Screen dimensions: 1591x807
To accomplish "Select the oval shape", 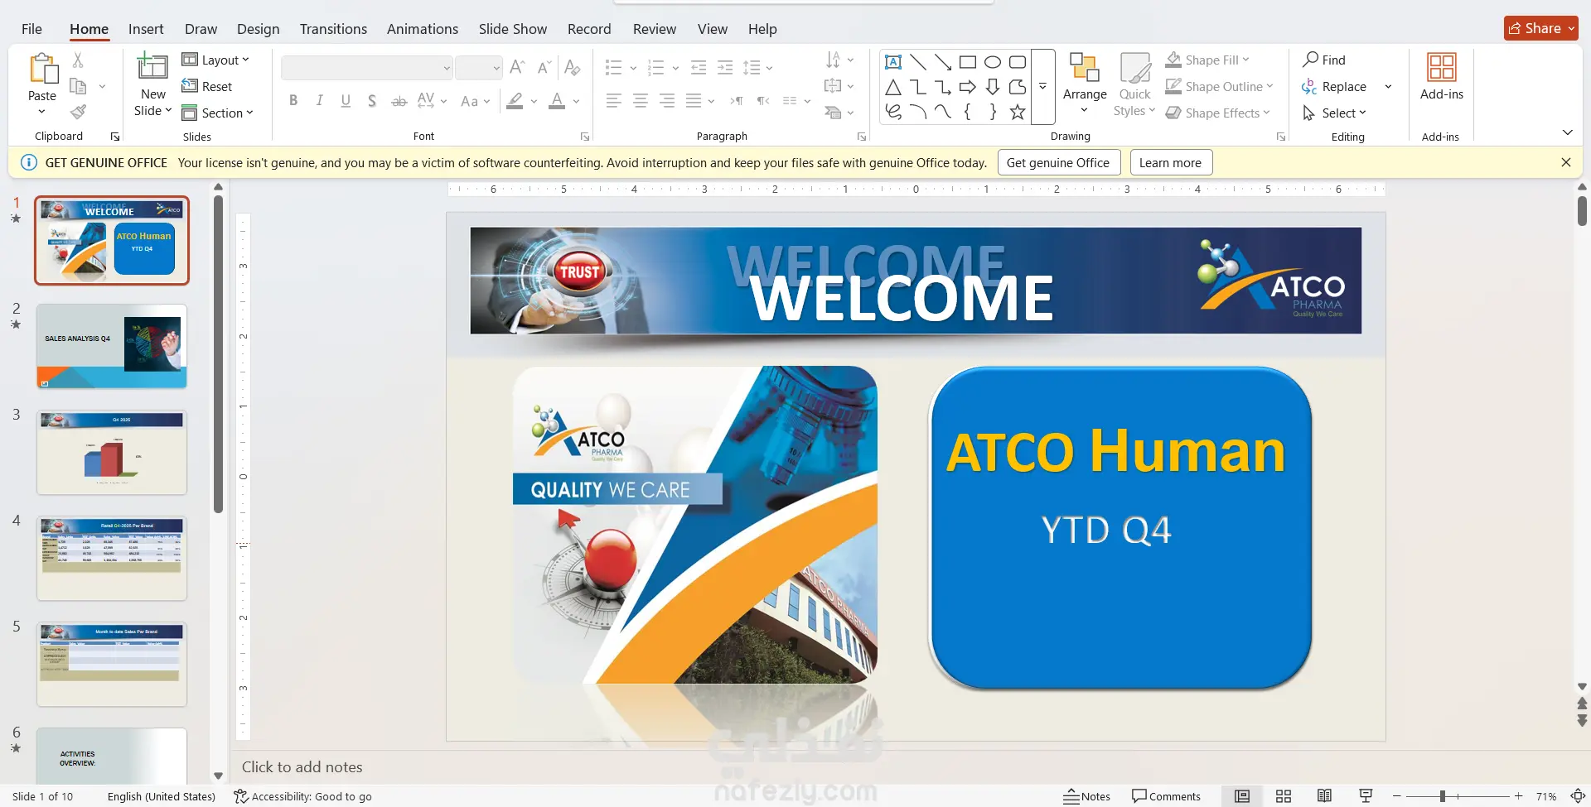I will point(993,62).
